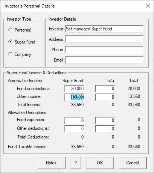
Task: Click the Super Fund contributions field
Action: (x=75, y=89)
